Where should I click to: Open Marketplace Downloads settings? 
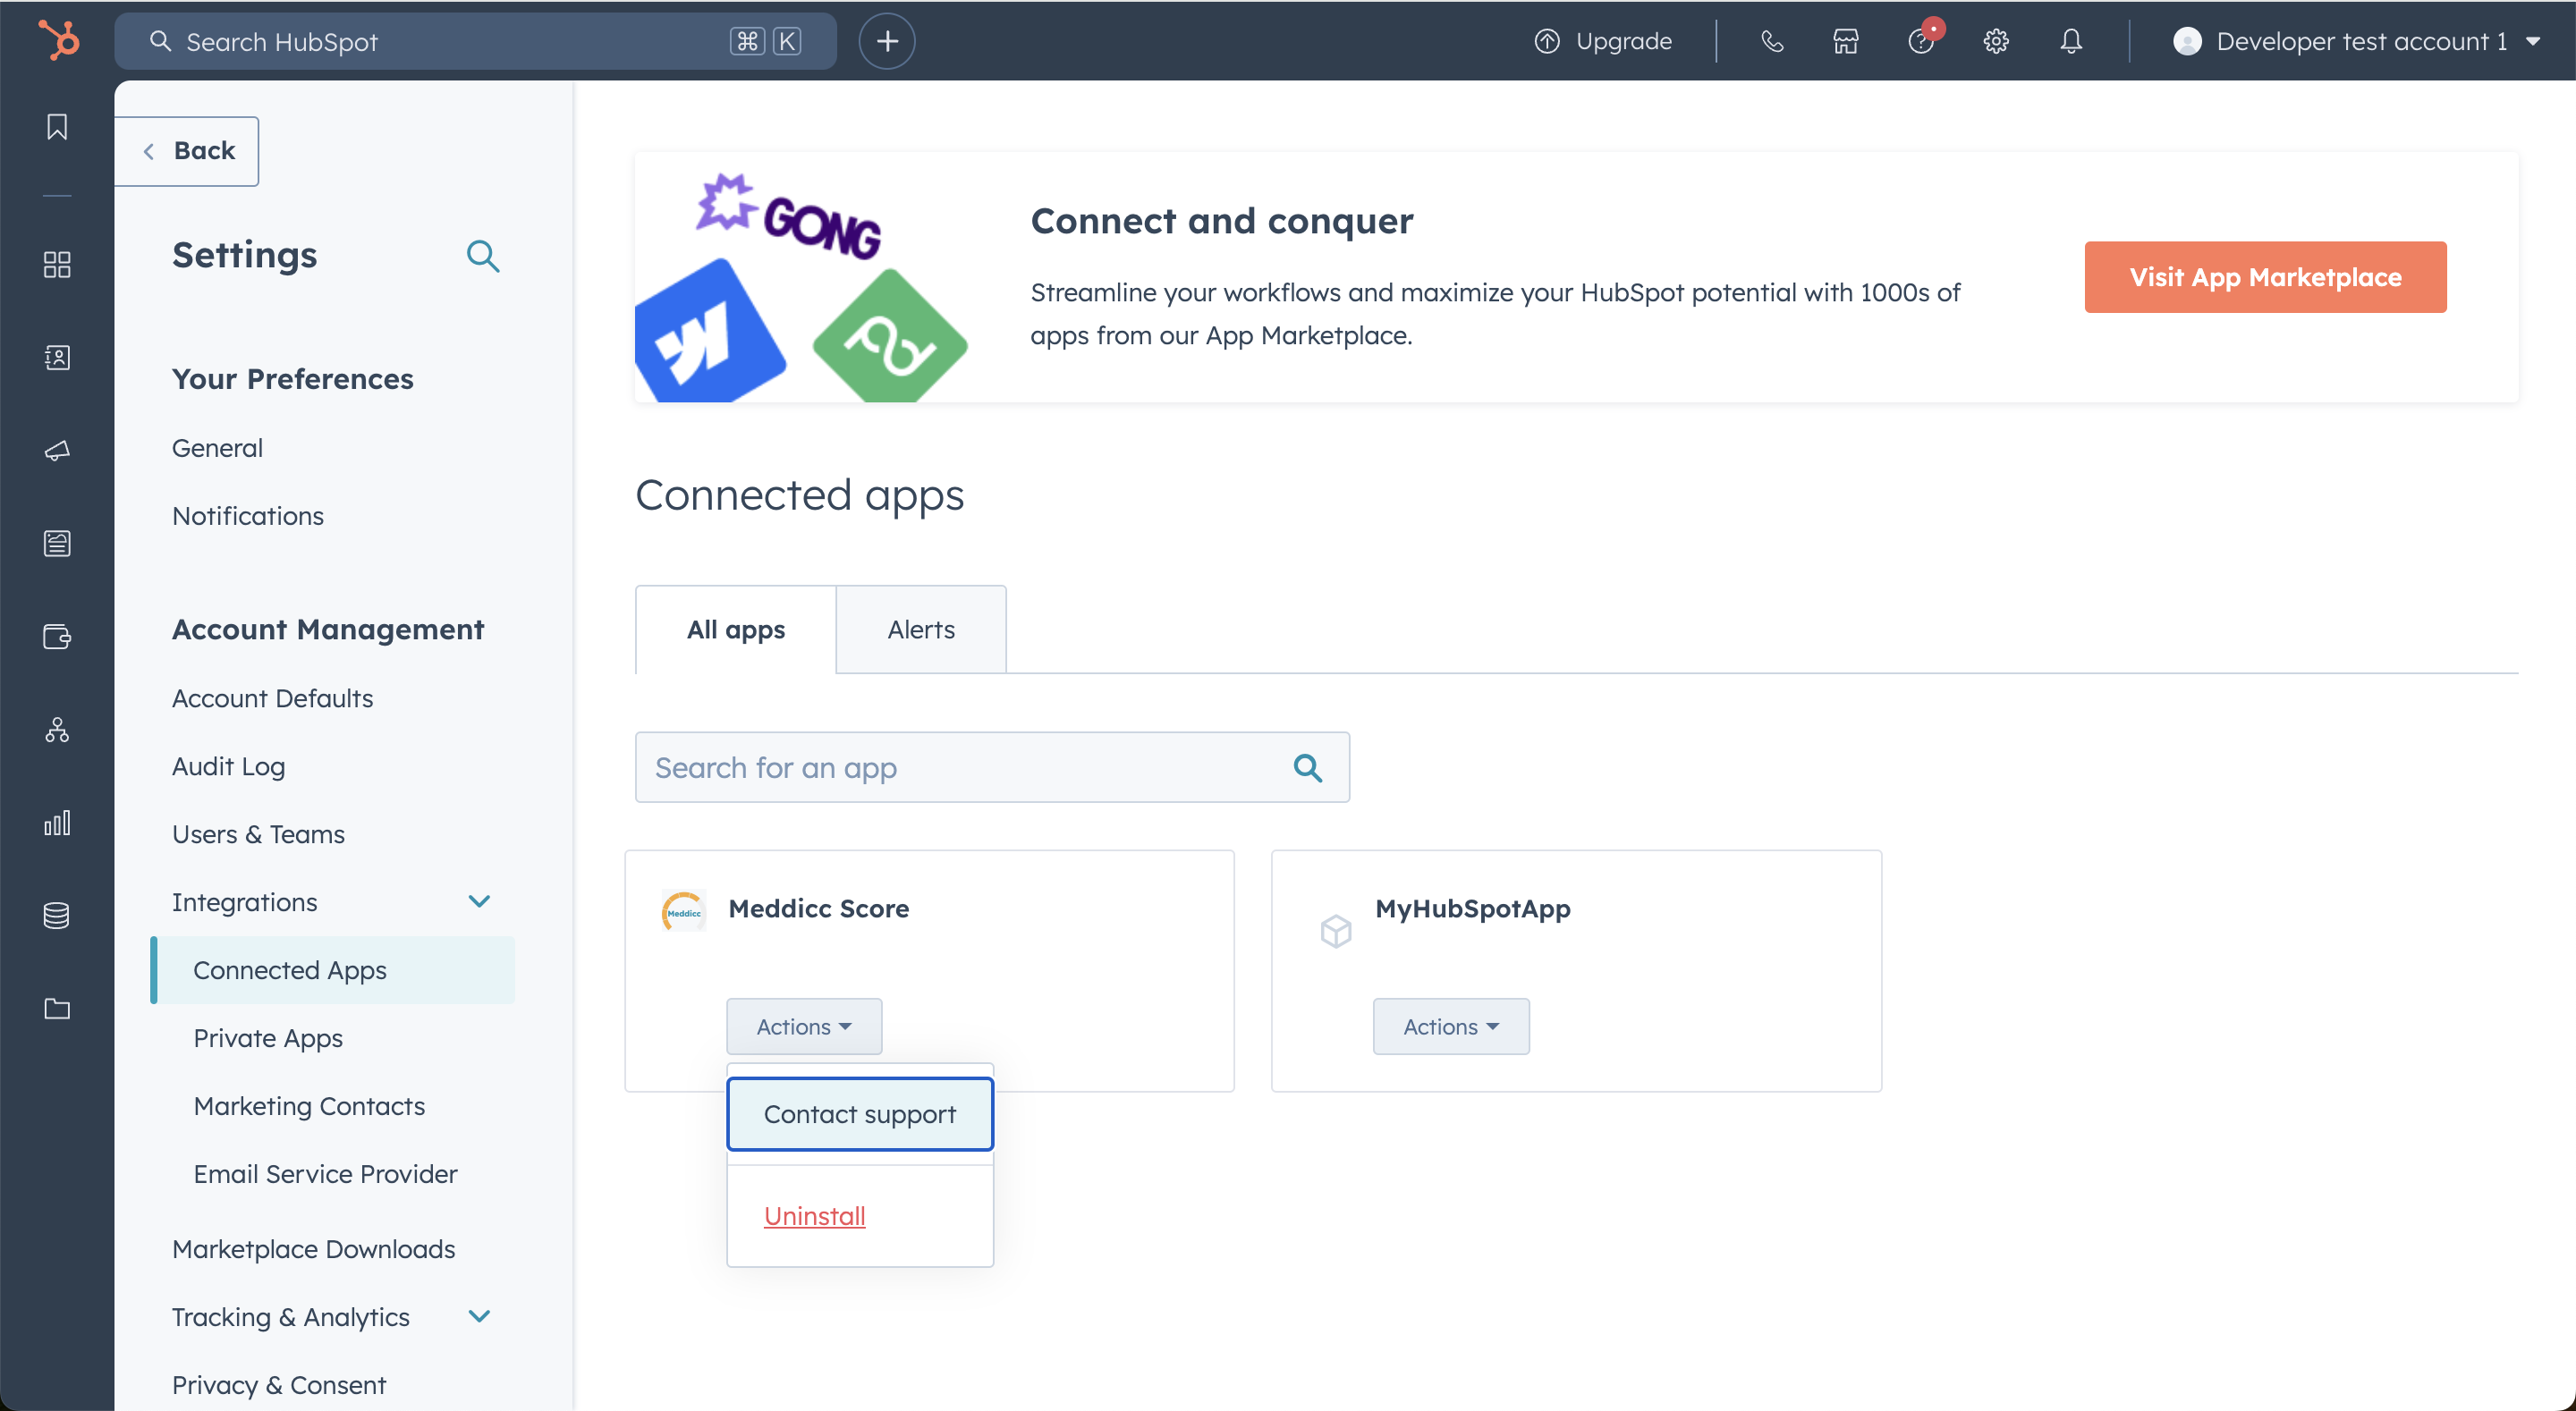pyautogui.click(x=313, y=1249)
